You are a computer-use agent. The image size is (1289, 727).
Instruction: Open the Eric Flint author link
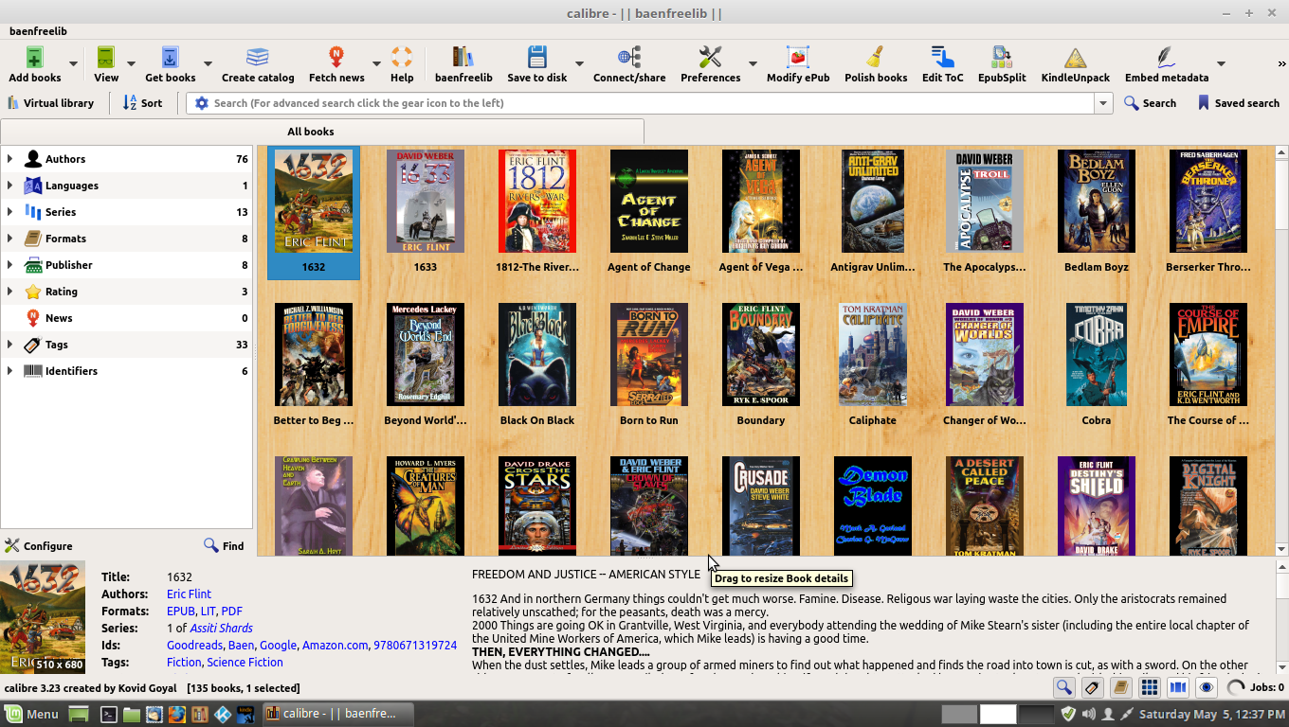189,594
